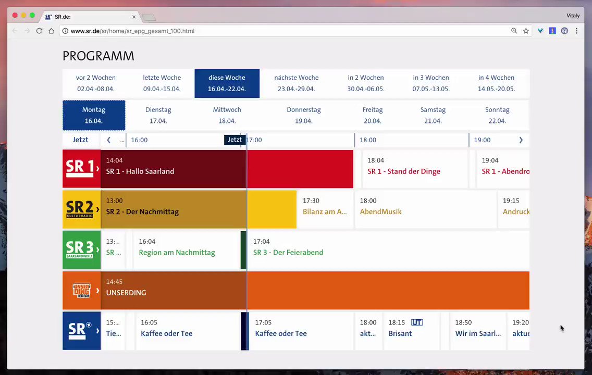Image resolution: width=592 pixels, height=375 pixels.
Task: Open the AbendMusik 18:00 program
Action: click(425, 209)
